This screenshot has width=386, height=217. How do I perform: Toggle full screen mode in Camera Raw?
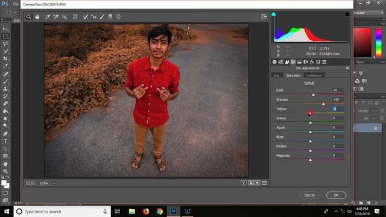click(264, 17)
